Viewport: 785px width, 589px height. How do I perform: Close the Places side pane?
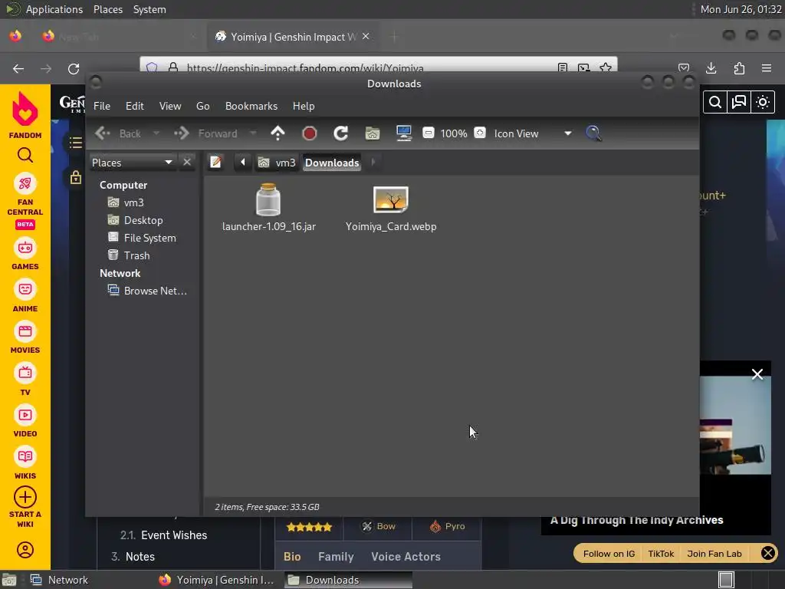click(x=187, y=163)
